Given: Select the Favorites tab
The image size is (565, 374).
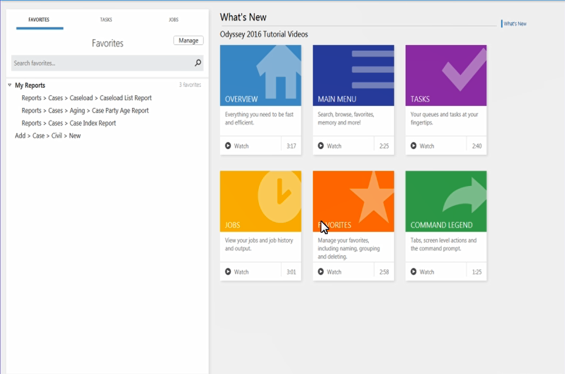Looking at the screenshot, I should tap(39, 19).
